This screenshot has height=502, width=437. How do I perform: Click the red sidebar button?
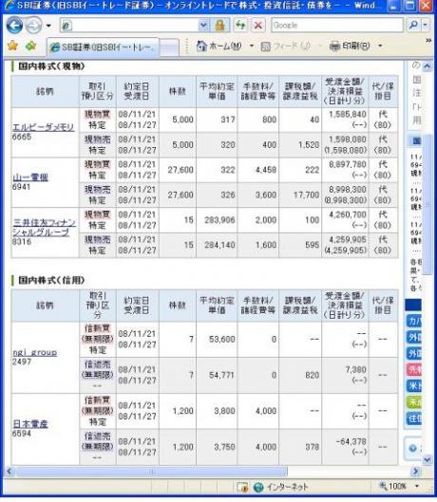click(x=413, y=370)
